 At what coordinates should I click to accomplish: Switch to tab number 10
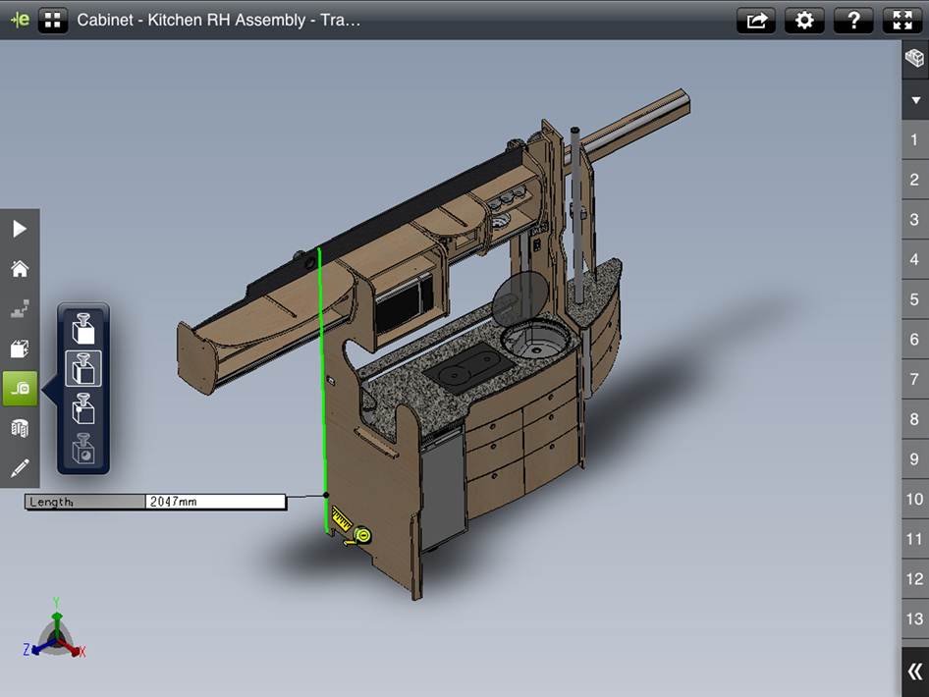point(914,499)
